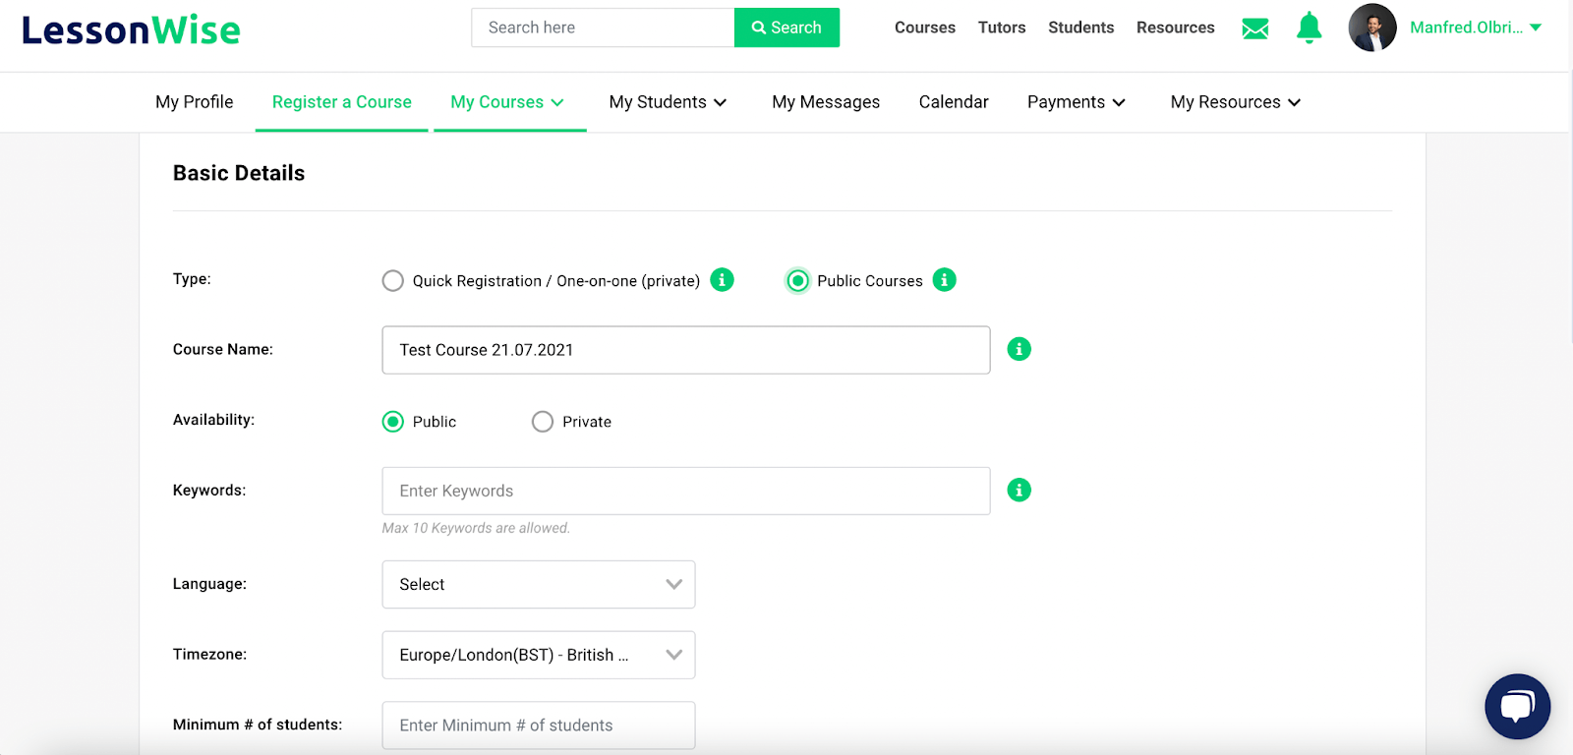This screenshot has width=1573, height=755.
Task: Click the LessonWise logo
Action: [x=131, y=30]
